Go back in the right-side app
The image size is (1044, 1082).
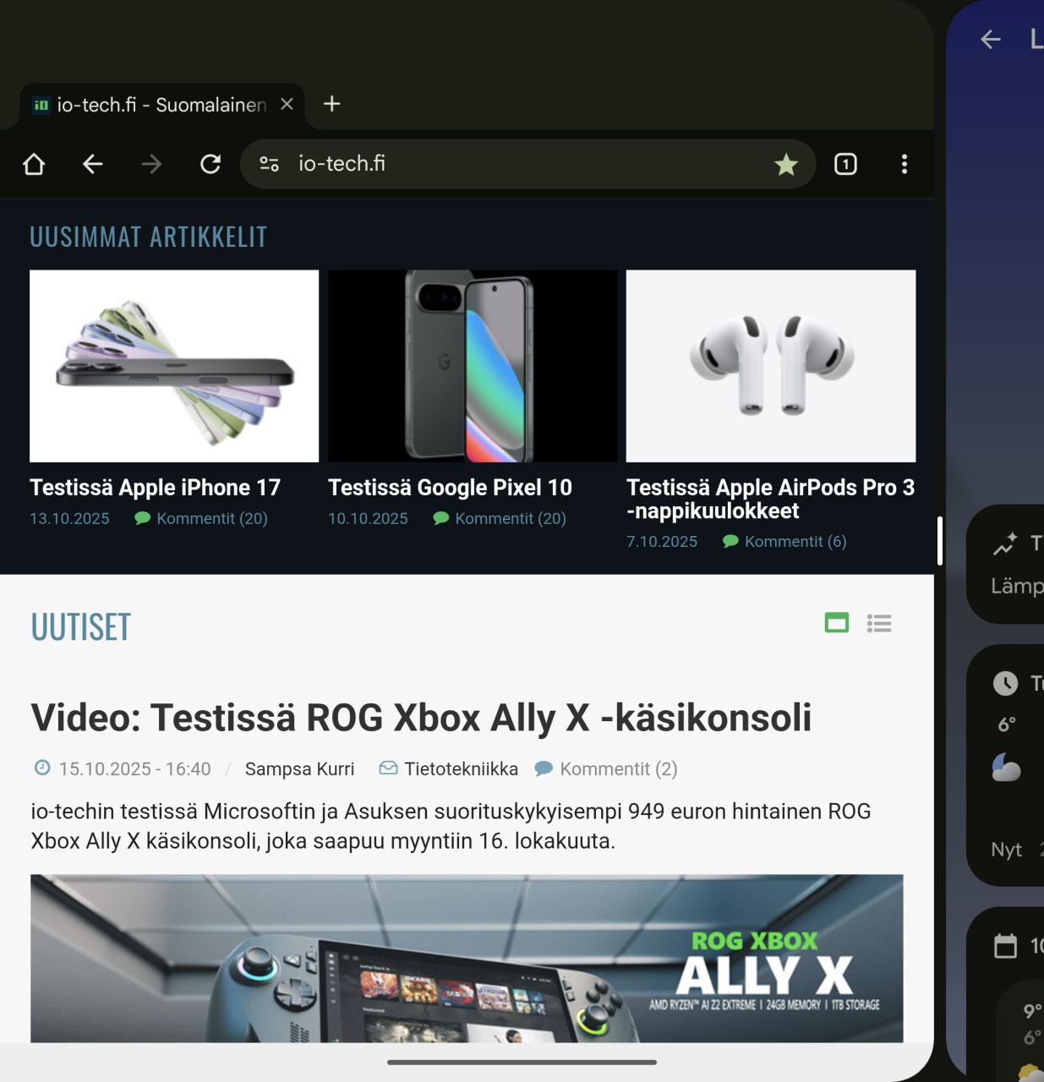coord(991,39)
